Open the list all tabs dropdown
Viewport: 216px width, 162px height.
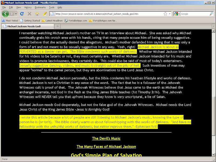(213, 26)
